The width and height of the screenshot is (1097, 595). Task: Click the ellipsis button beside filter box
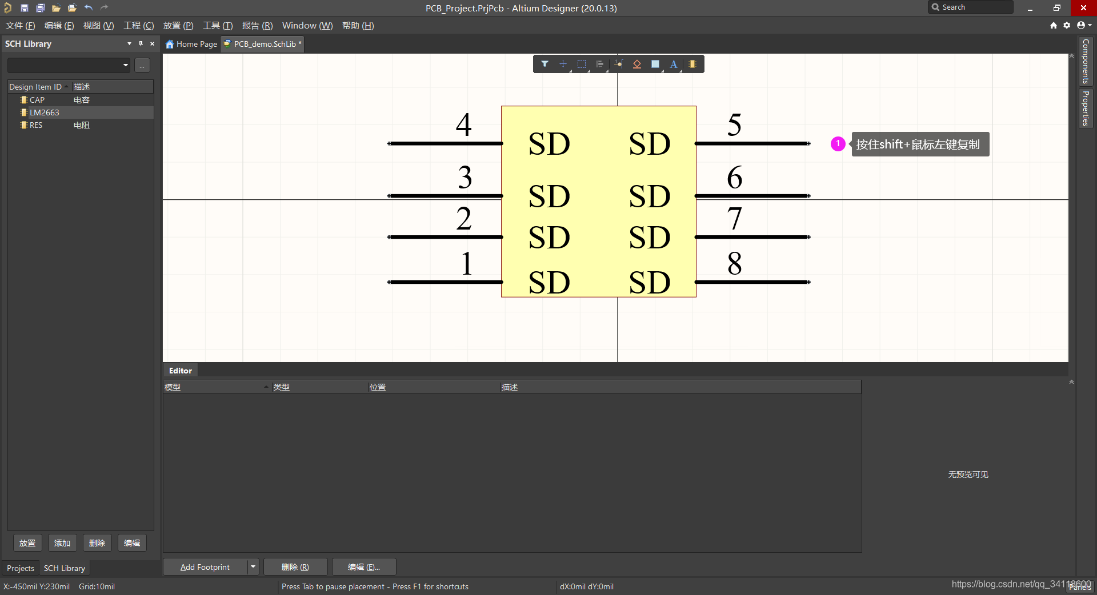[142, 65]
